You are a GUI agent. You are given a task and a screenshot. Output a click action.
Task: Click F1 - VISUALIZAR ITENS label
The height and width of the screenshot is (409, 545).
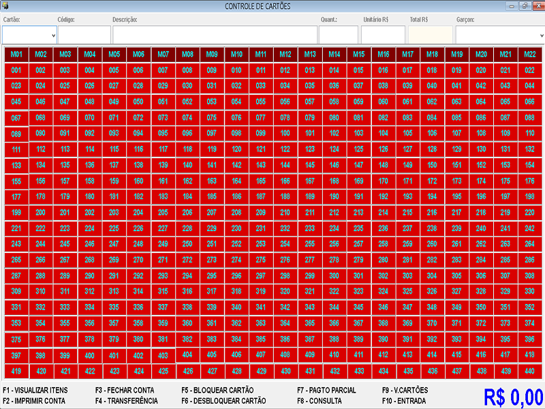click(x=35, y=390)
